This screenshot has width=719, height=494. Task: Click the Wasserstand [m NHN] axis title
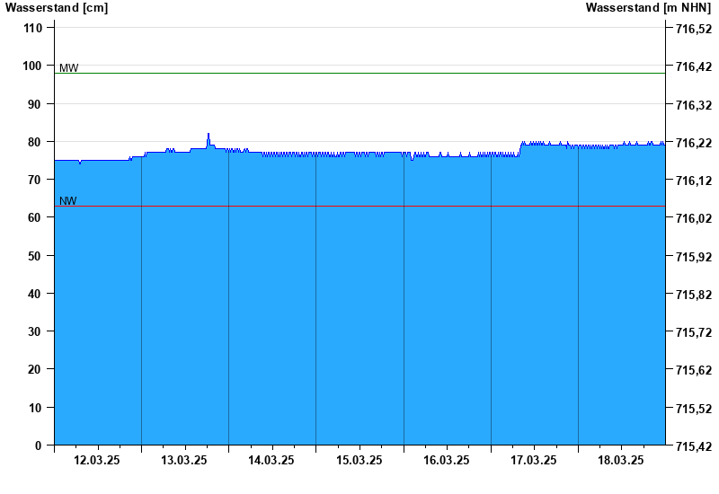pos(648,8)
